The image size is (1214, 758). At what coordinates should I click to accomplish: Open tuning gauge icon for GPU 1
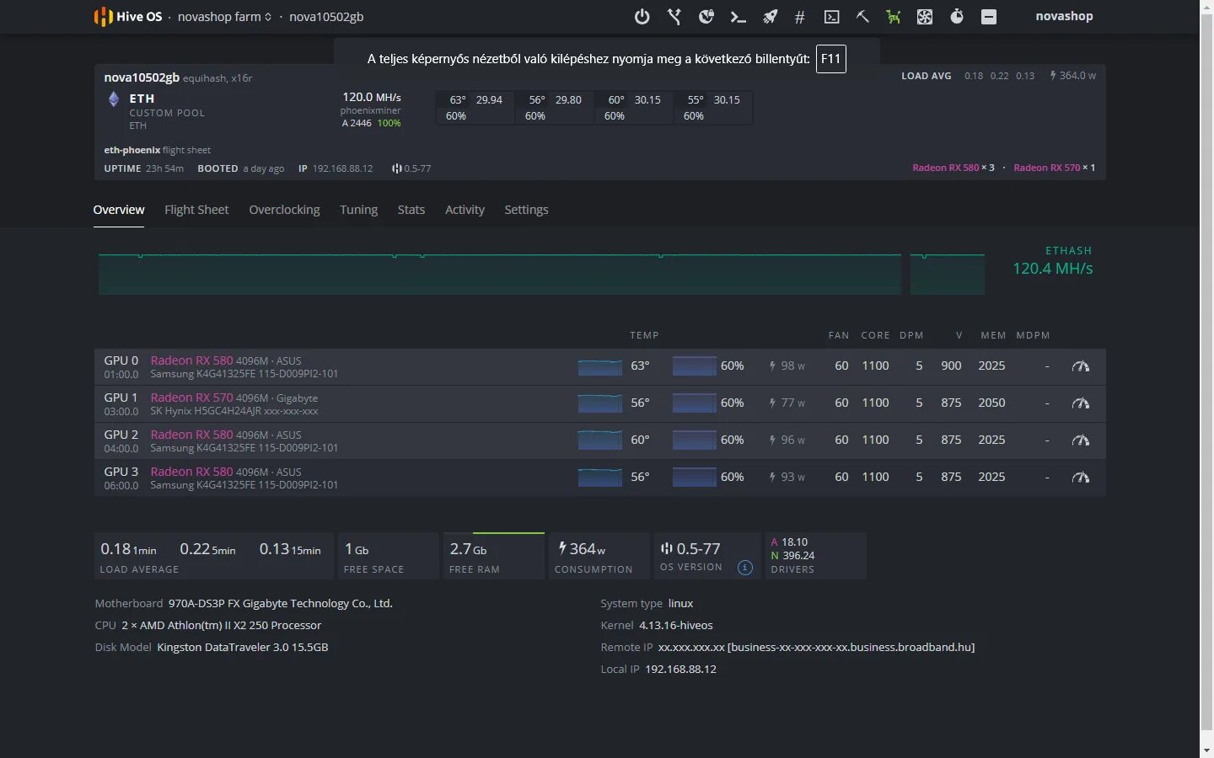[x=1081, y=403]
